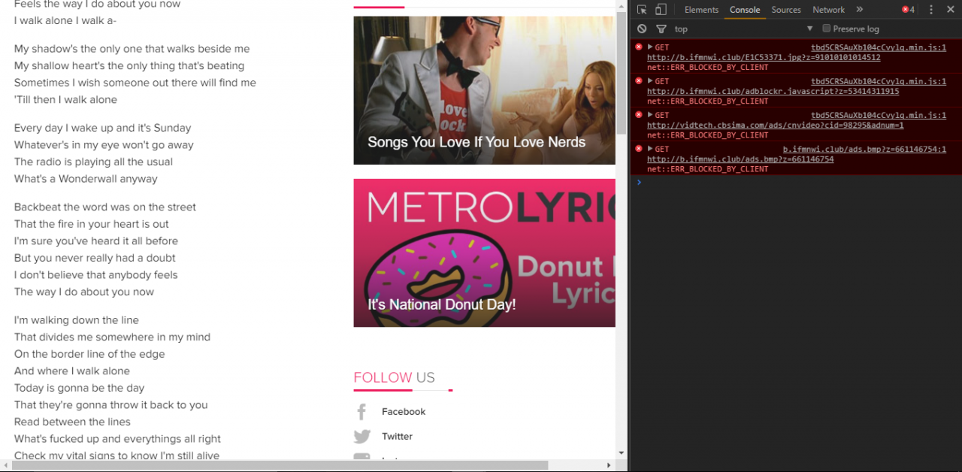Click the page's vertical scrollbar thumb
This screenshot has width=962, height=472.
point(621,72)
